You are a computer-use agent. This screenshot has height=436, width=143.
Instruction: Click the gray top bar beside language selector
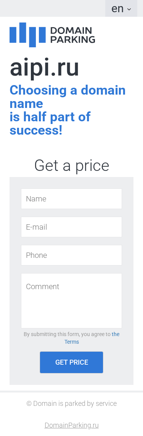52,8
